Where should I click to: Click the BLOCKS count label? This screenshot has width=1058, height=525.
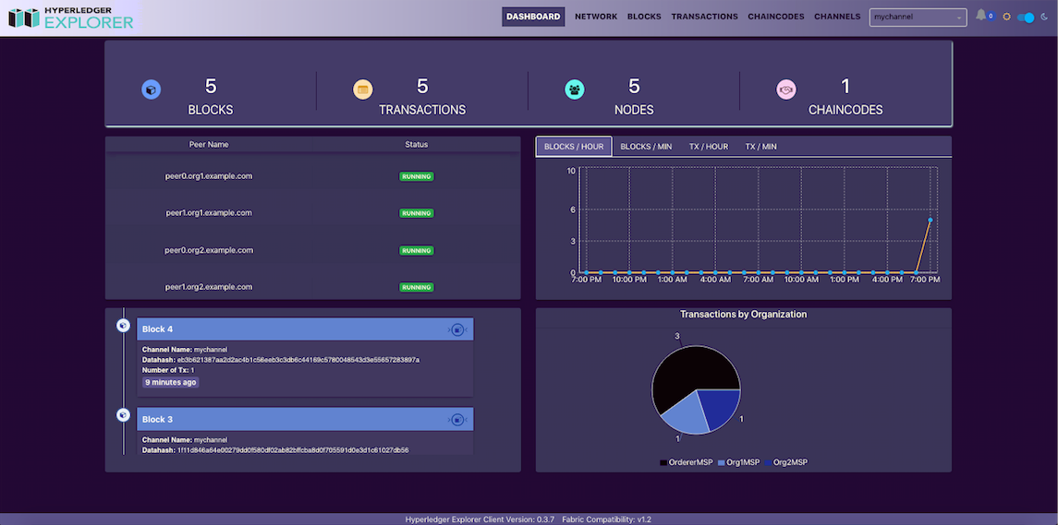point(211,110)
